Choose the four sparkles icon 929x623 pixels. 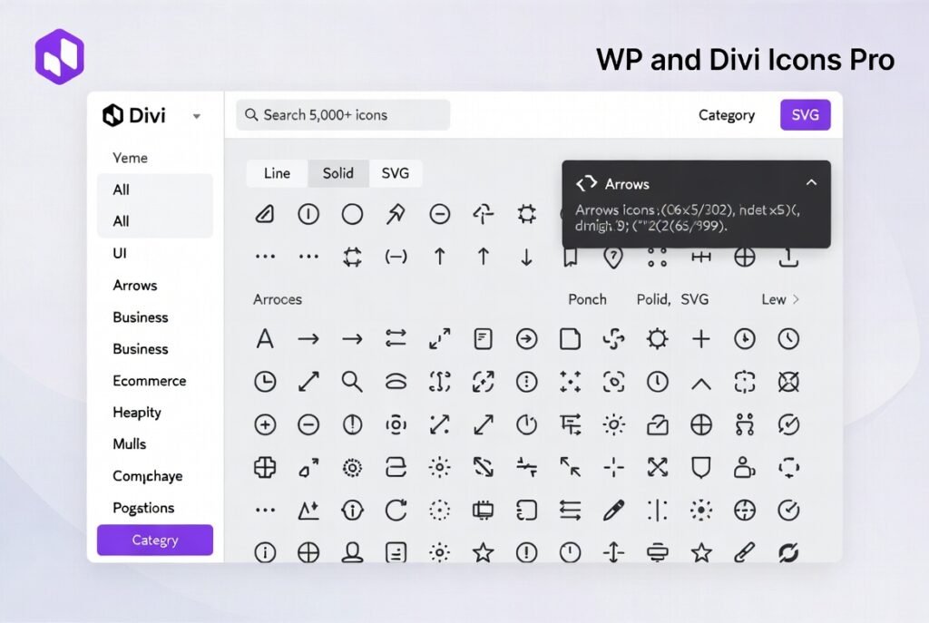570,382
